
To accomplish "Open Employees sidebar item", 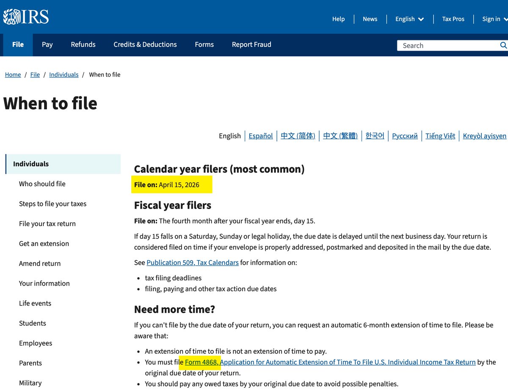I will point(36,343).
